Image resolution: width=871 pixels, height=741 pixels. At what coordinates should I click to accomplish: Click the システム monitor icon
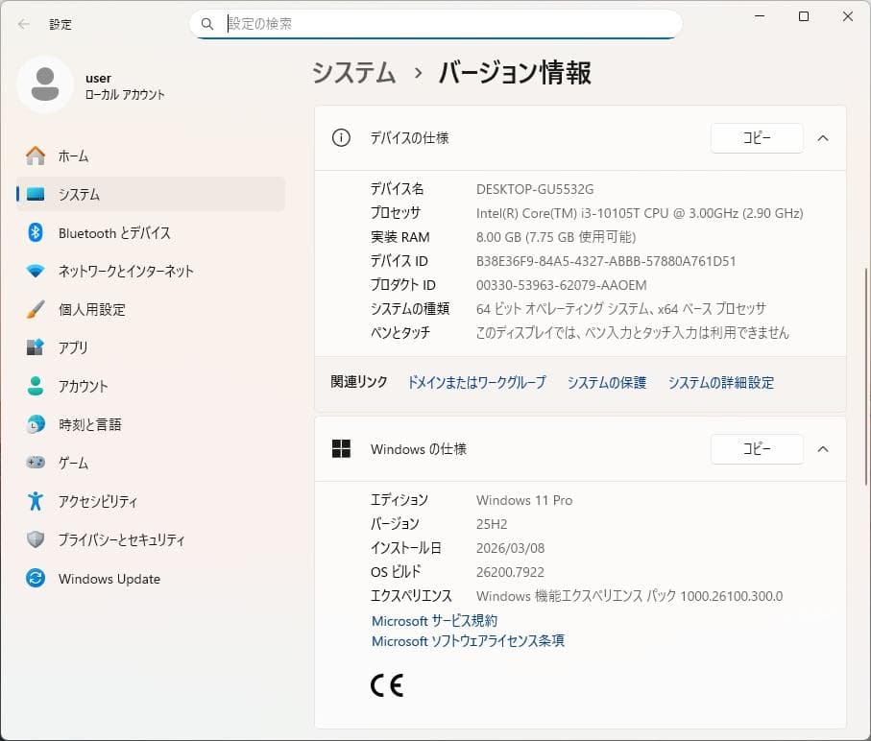coord(36,194)
